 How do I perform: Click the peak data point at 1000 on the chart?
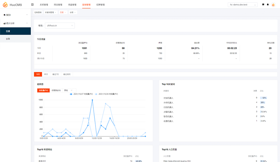point(92,100)
